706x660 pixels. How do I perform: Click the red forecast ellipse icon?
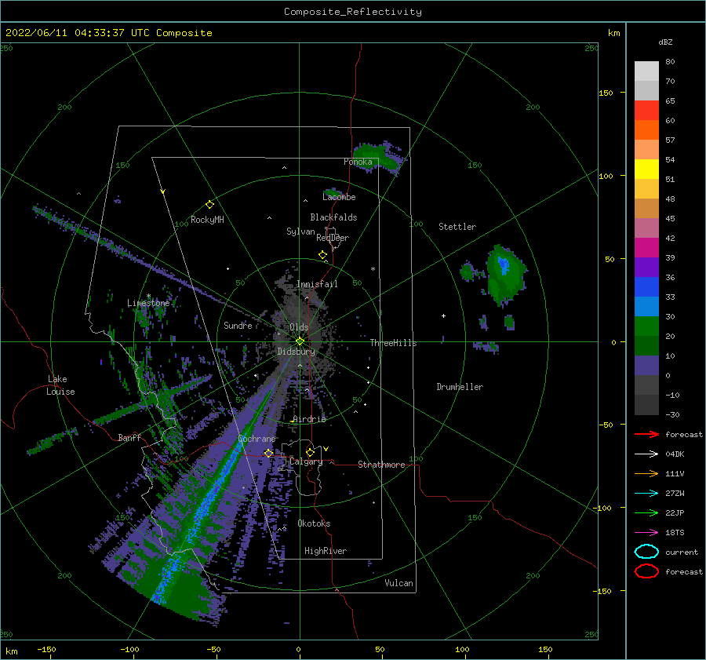click(x=646, y=571)
